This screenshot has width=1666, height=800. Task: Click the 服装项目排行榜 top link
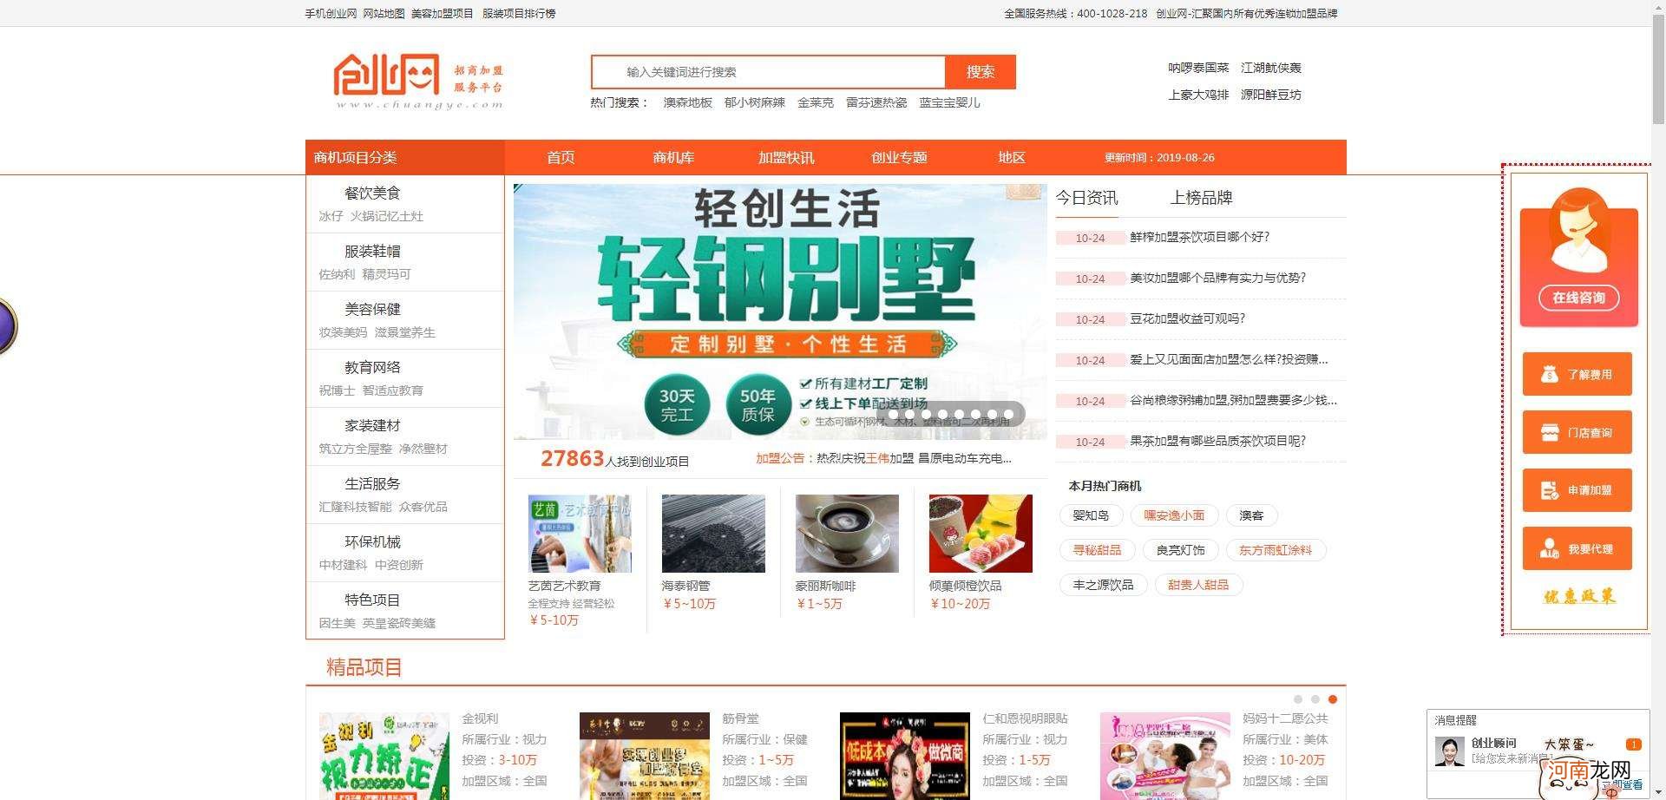tap(519, 13)
